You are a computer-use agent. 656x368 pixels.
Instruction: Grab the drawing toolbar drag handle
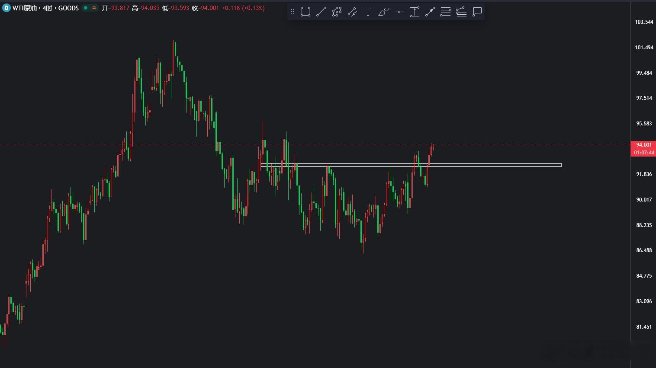pyautogui.click(x=293, y=12)
